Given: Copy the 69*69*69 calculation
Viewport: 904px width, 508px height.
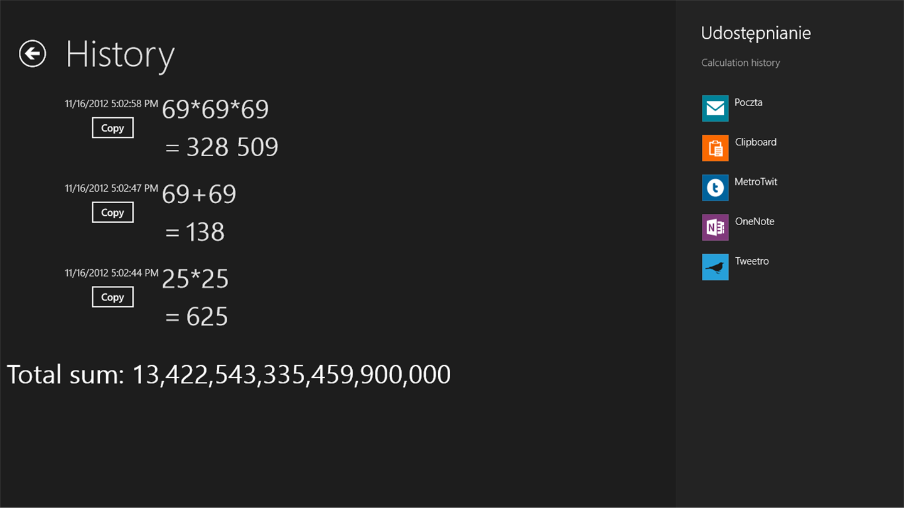Looking at the screenshot, I should point(112,128).
